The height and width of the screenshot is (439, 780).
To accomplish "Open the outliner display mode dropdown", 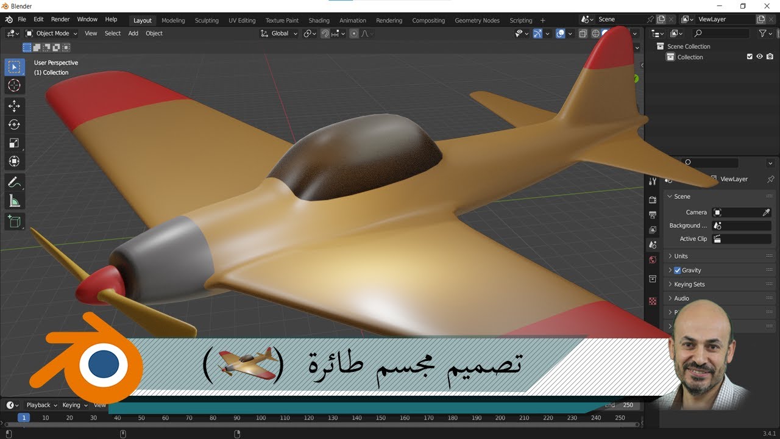I will [x=676, y=34].
